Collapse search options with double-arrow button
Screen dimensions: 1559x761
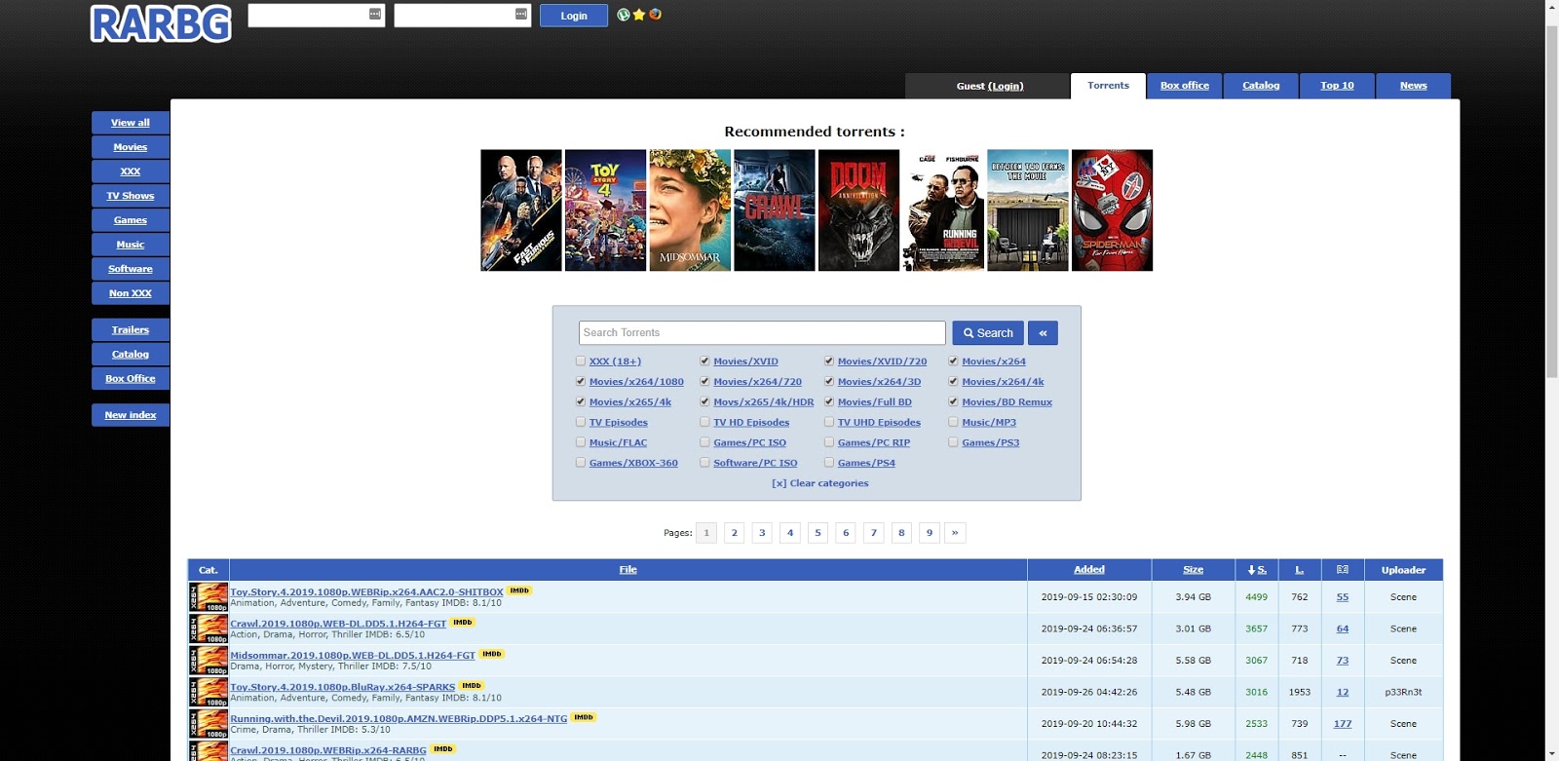1043,333
